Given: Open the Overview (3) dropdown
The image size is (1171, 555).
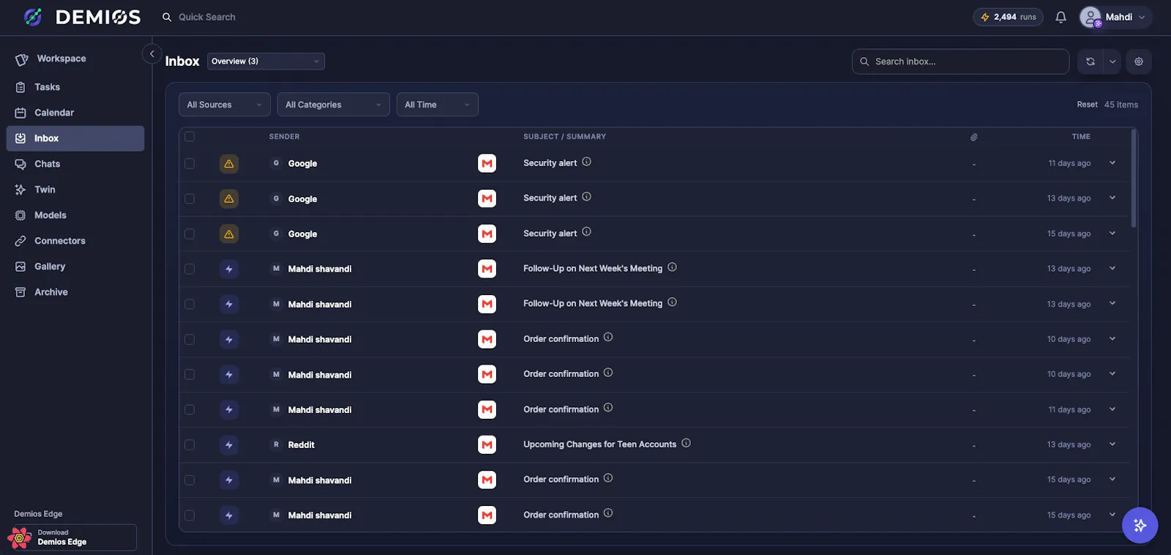Looking at the screenshot, I should [x=266, y=62].
